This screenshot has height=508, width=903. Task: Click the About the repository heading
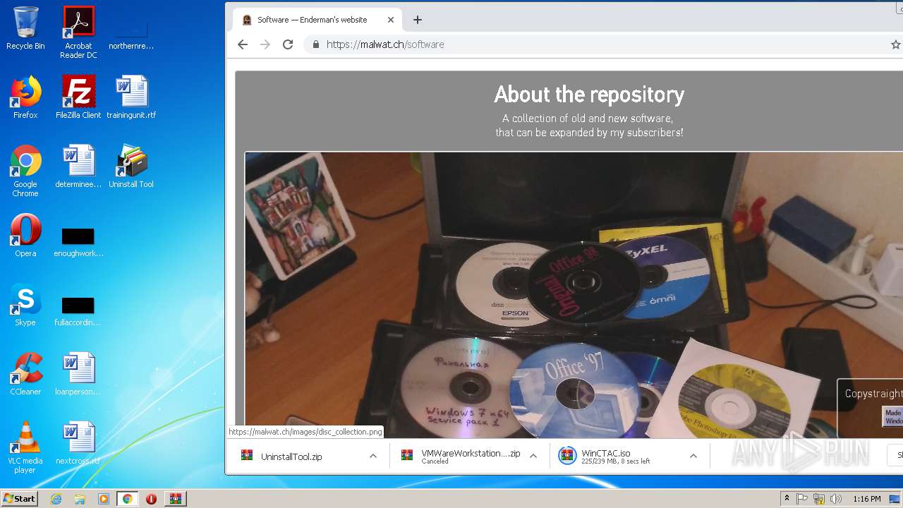click(x=589, y=94)
